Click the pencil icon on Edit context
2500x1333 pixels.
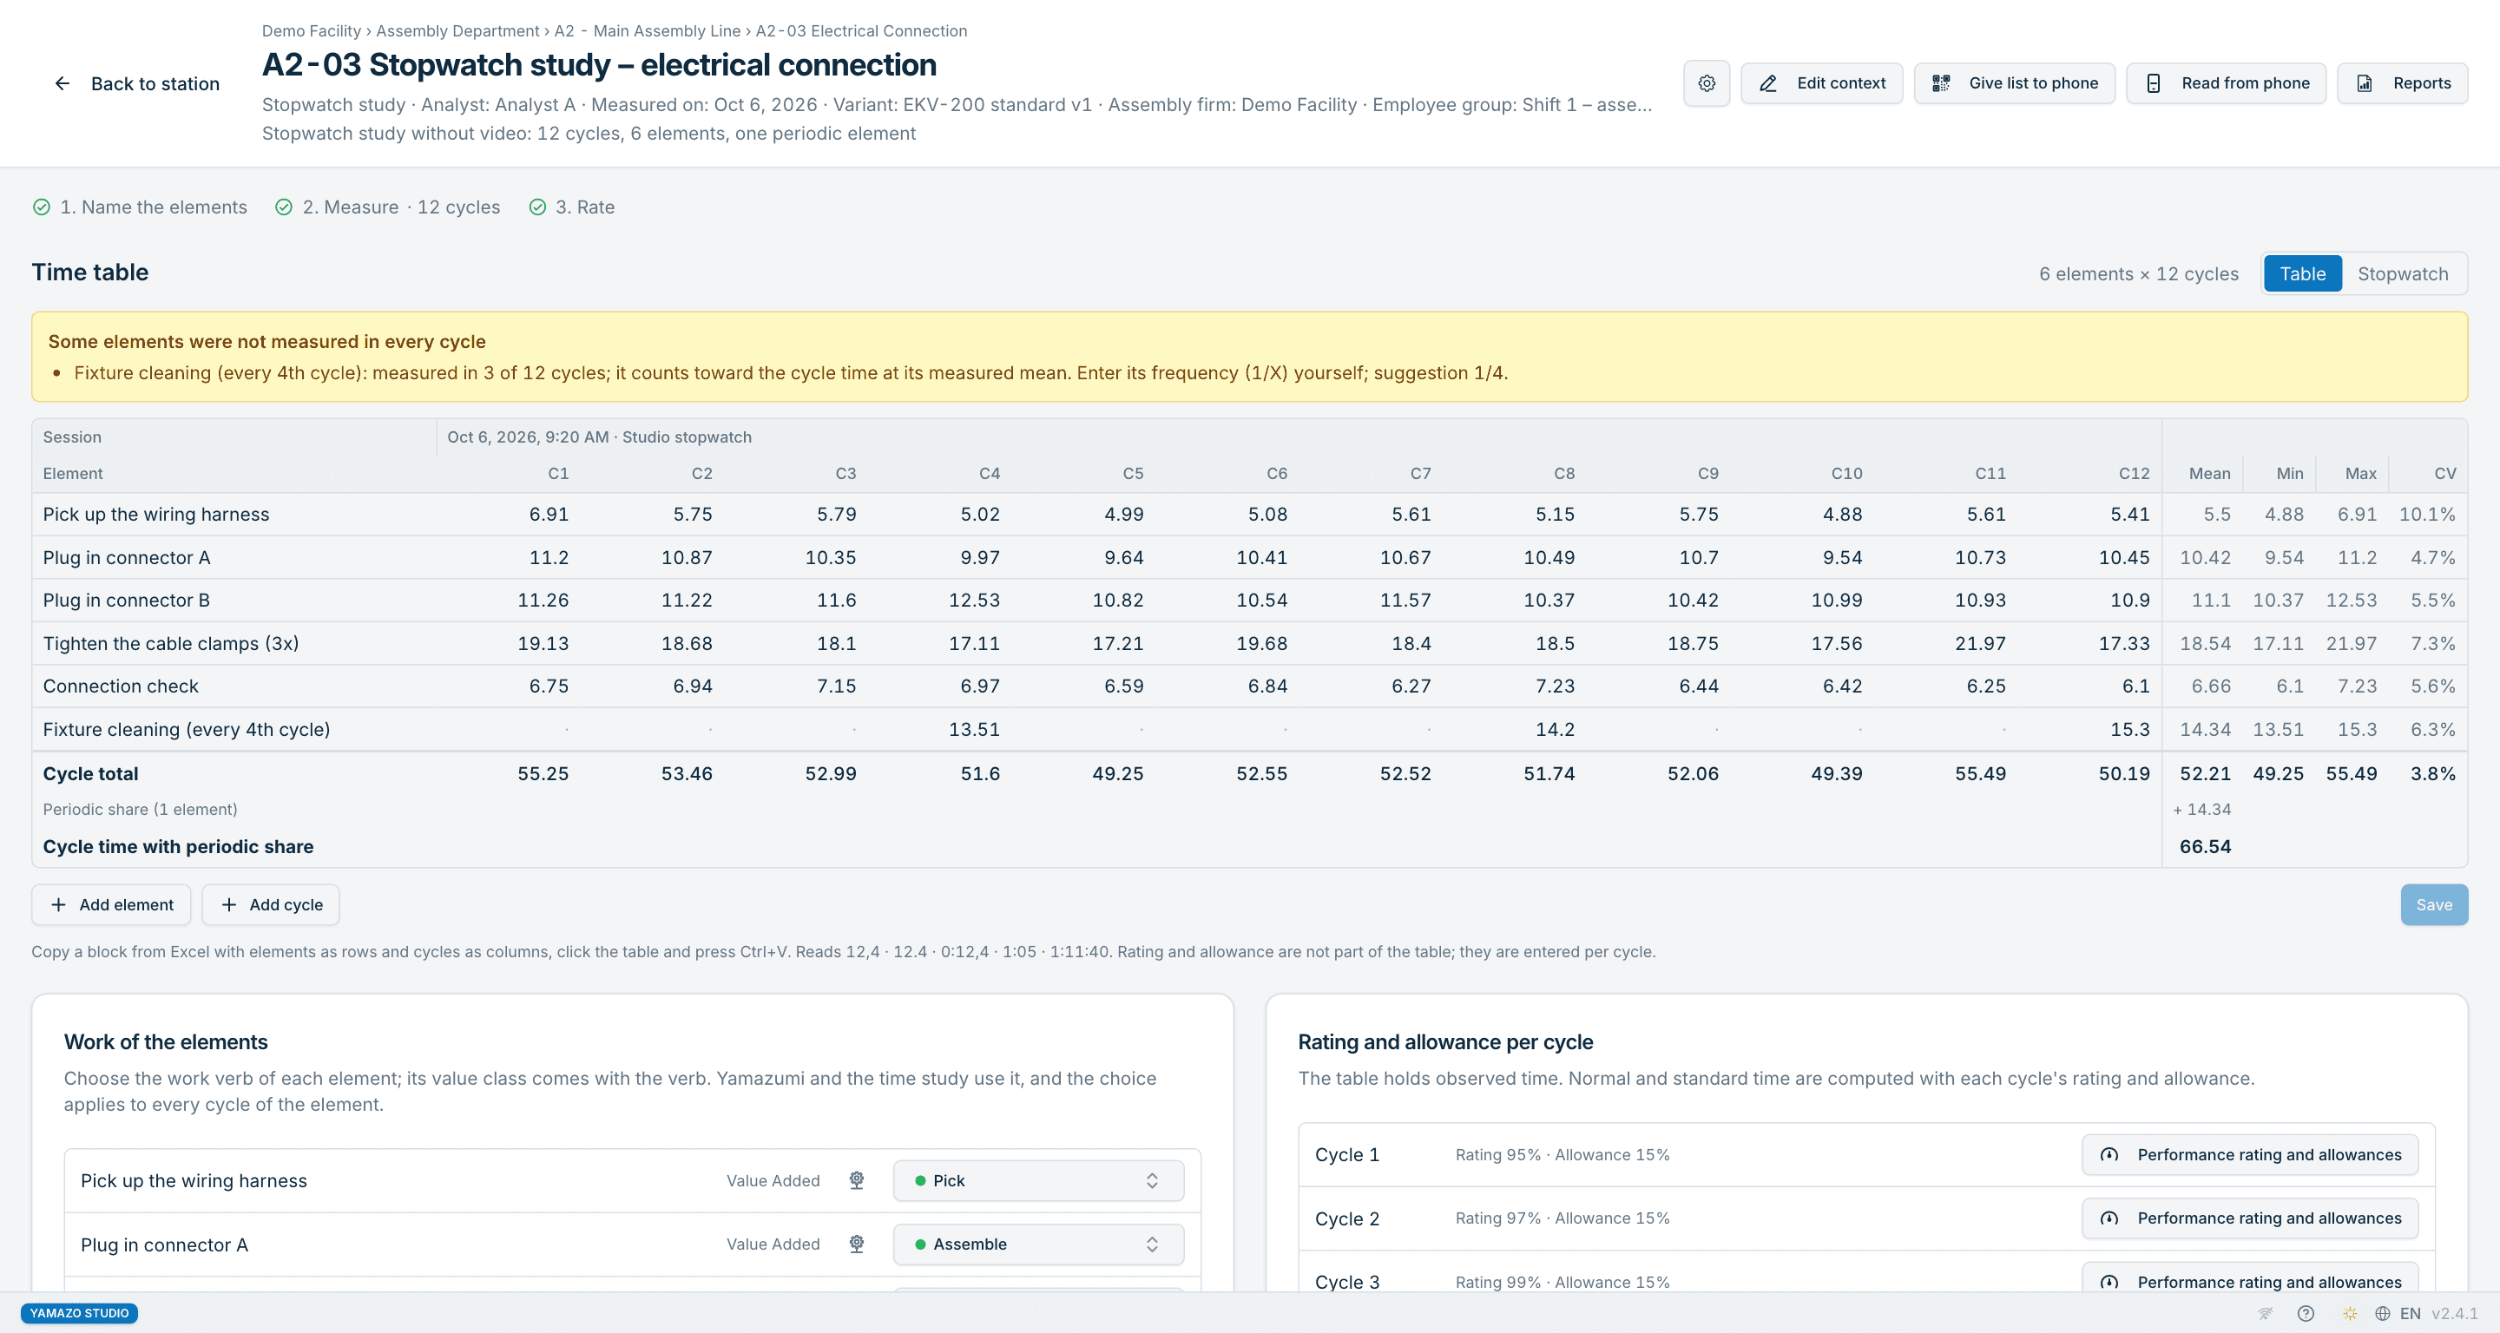(x=1767, y=83)
